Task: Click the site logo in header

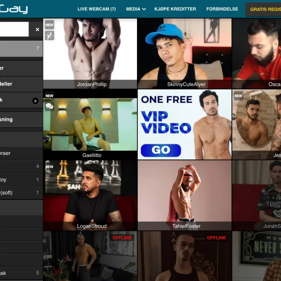Action: (14, 9)
